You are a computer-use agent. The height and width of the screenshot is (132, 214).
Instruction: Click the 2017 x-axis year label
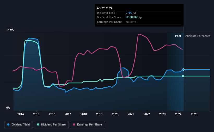tap(68, 114)
